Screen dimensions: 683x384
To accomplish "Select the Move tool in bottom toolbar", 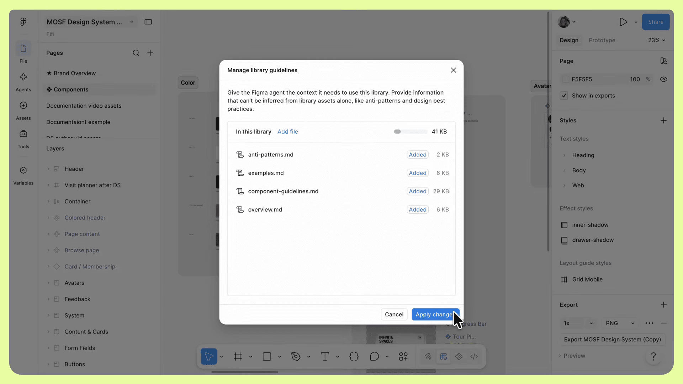I will click(x=209, y=356).
